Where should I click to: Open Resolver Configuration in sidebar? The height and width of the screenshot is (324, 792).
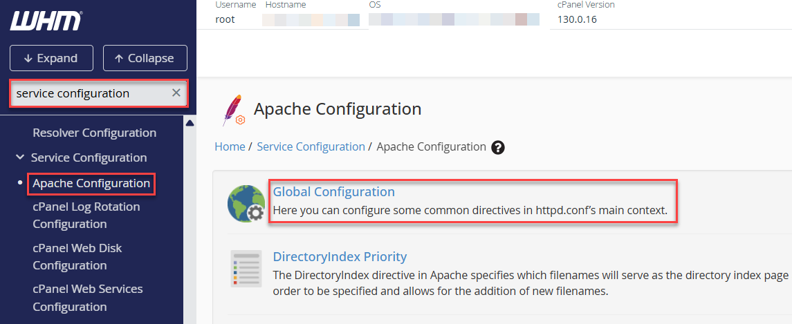95,133
